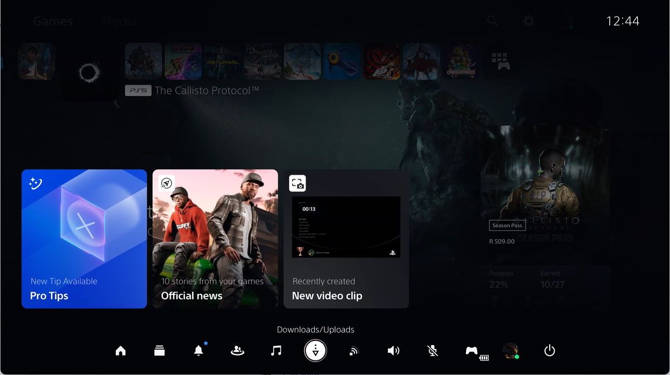This screenshot has width=670, height=375.
Task: Select the Demon's Souls game tile
Action: pyautogui.click(x=263, y=61)
